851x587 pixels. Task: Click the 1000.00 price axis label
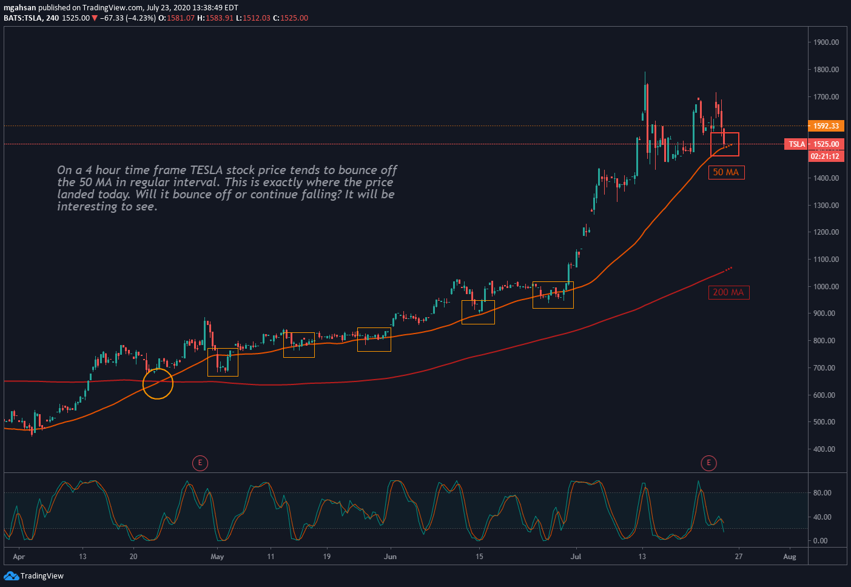[826, 287]
